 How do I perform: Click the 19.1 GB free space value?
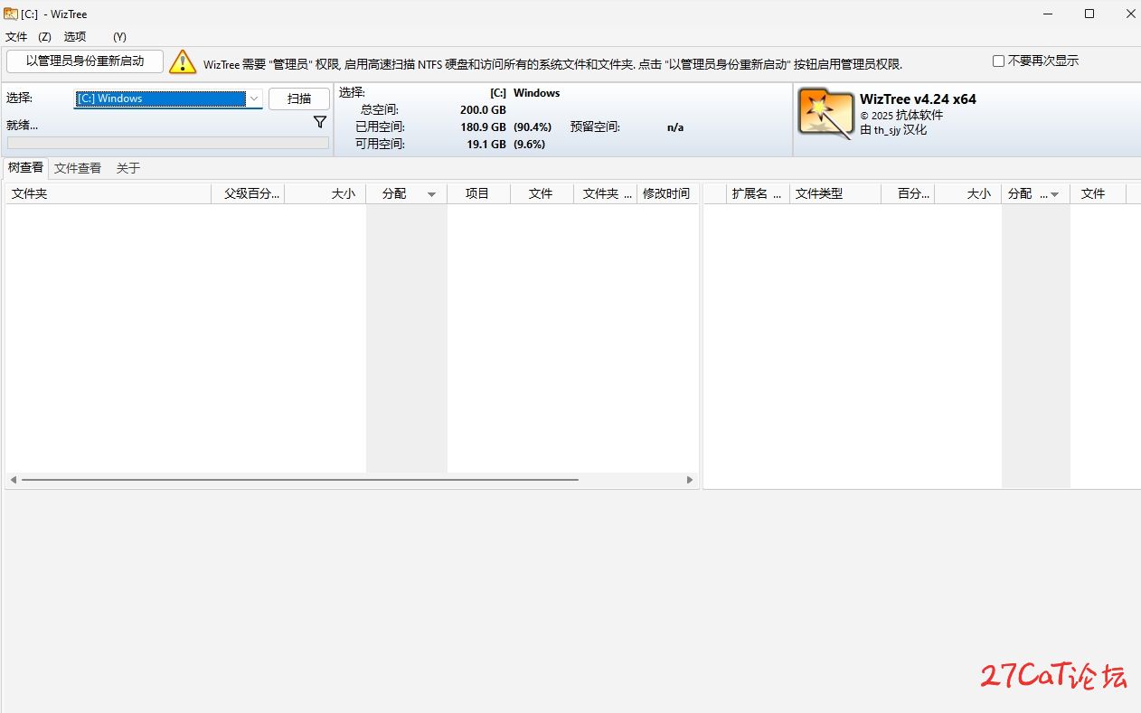pyautogui.click(x=486, y=144)
